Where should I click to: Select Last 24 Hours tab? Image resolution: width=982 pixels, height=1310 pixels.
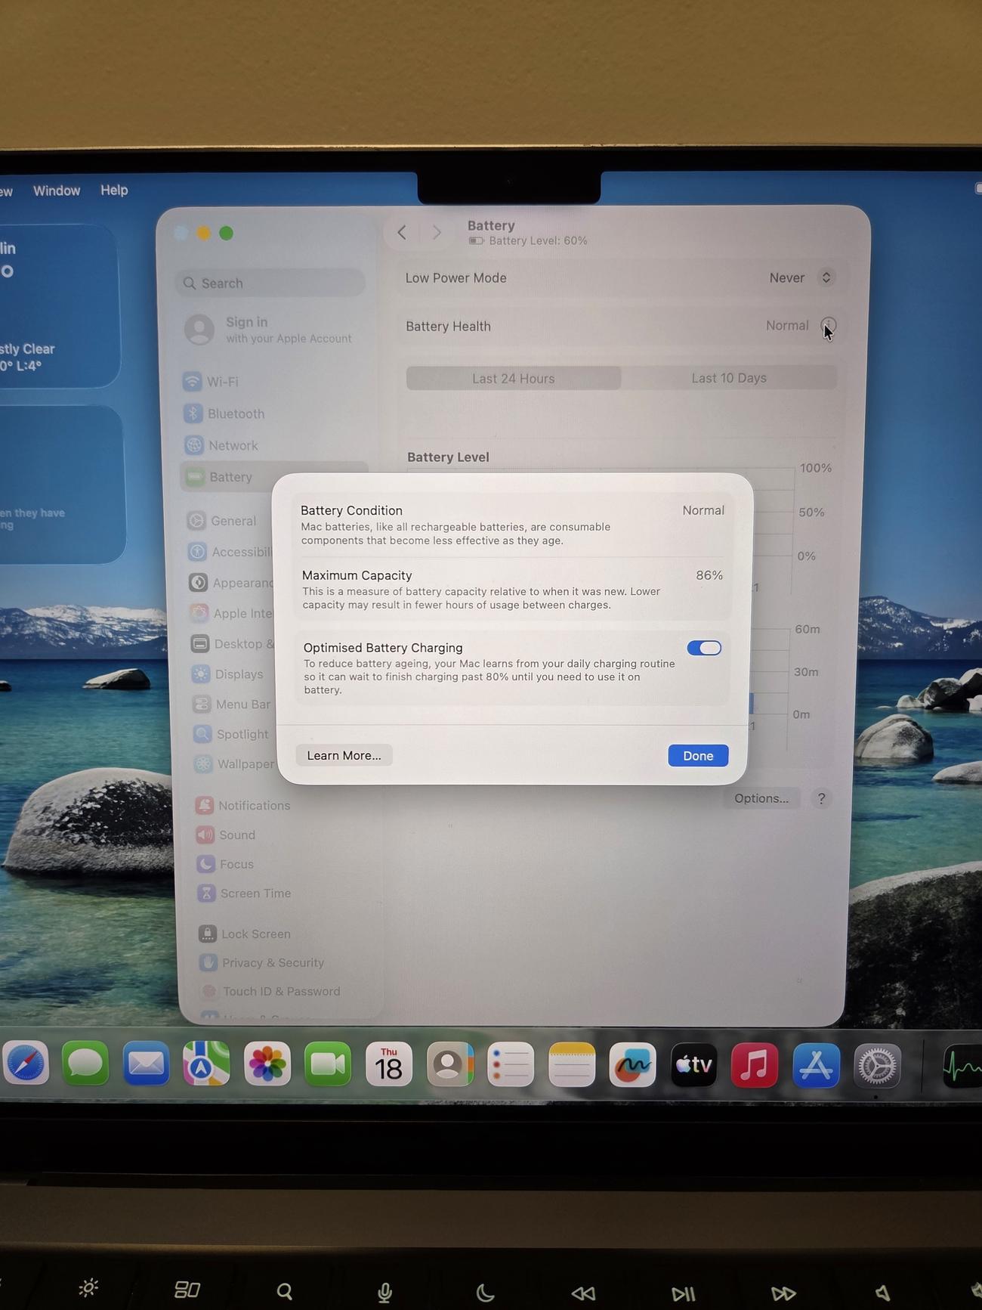point(513,379)
